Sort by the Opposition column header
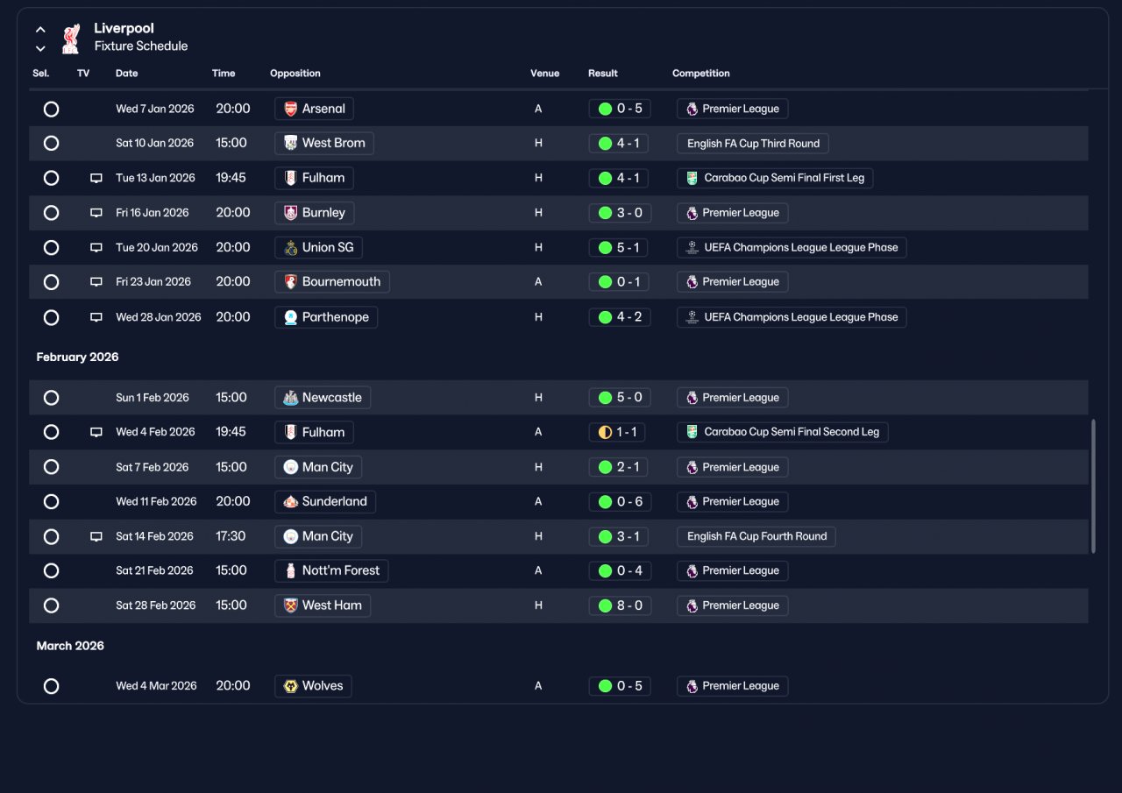 (295, 74)
